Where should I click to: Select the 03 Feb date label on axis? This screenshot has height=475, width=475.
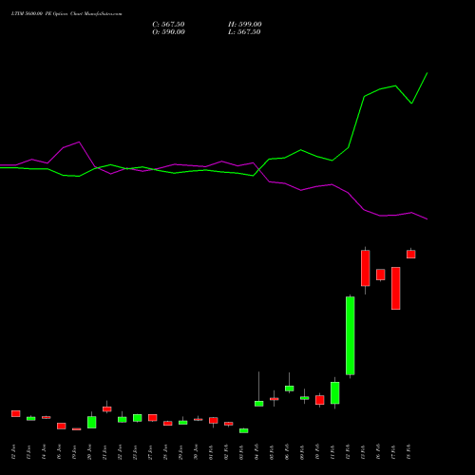[242, 452]
